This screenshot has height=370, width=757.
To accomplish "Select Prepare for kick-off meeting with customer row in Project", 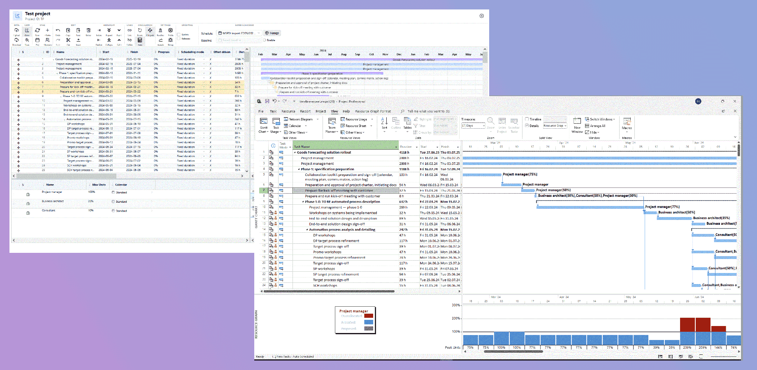I will (x=346, y=190).
